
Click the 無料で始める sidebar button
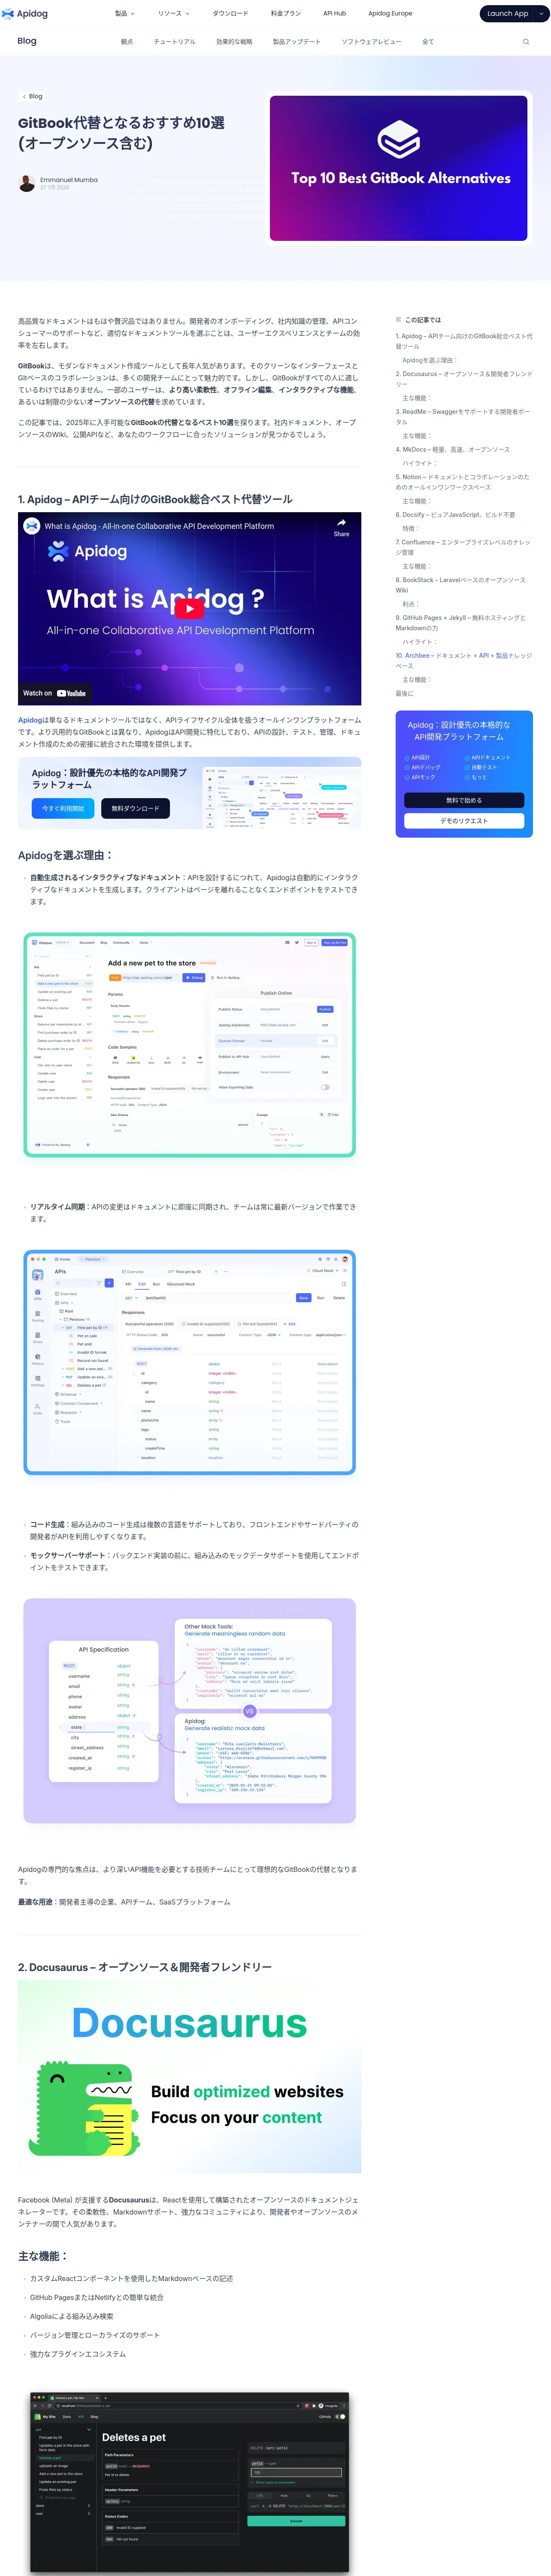pyautogui.click(x=464, y=800)
